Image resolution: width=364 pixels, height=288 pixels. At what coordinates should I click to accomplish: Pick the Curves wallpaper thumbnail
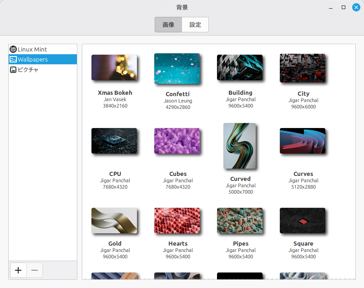303,141
